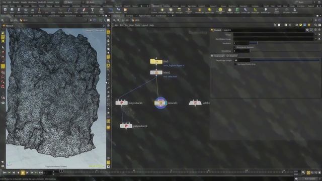This screenshot has height=181, width=322.
Task: Select the polyreduce2 node
Action: click(126, 126)
